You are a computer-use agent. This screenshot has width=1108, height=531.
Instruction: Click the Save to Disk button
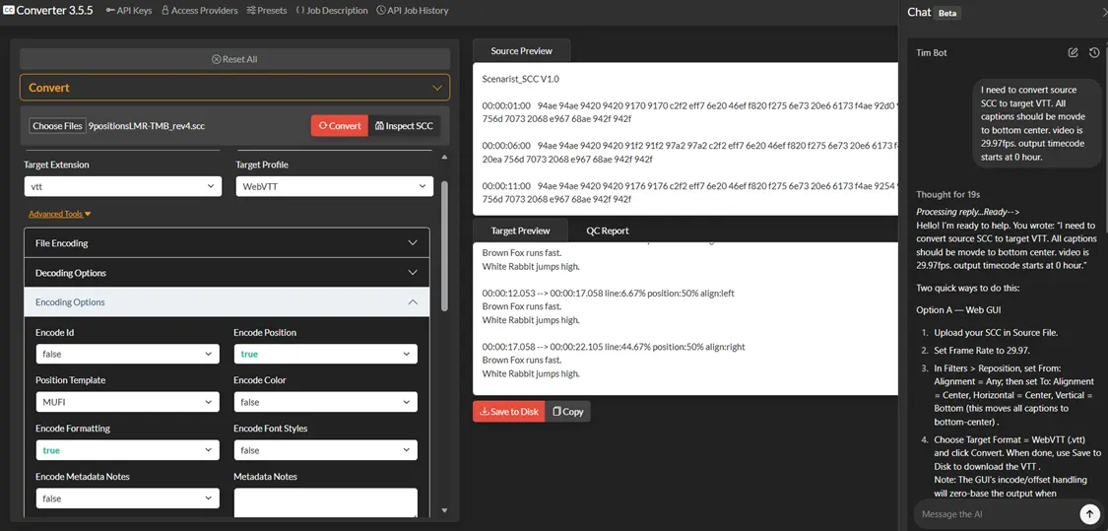pyautogui.click(x=508, y=411)
